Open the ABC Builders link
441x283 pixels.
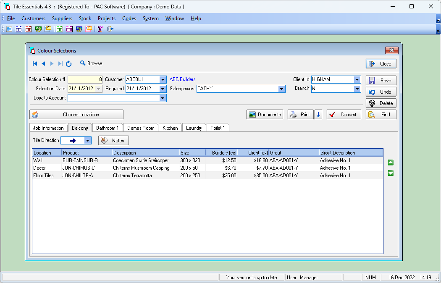(x=183, y=79)
